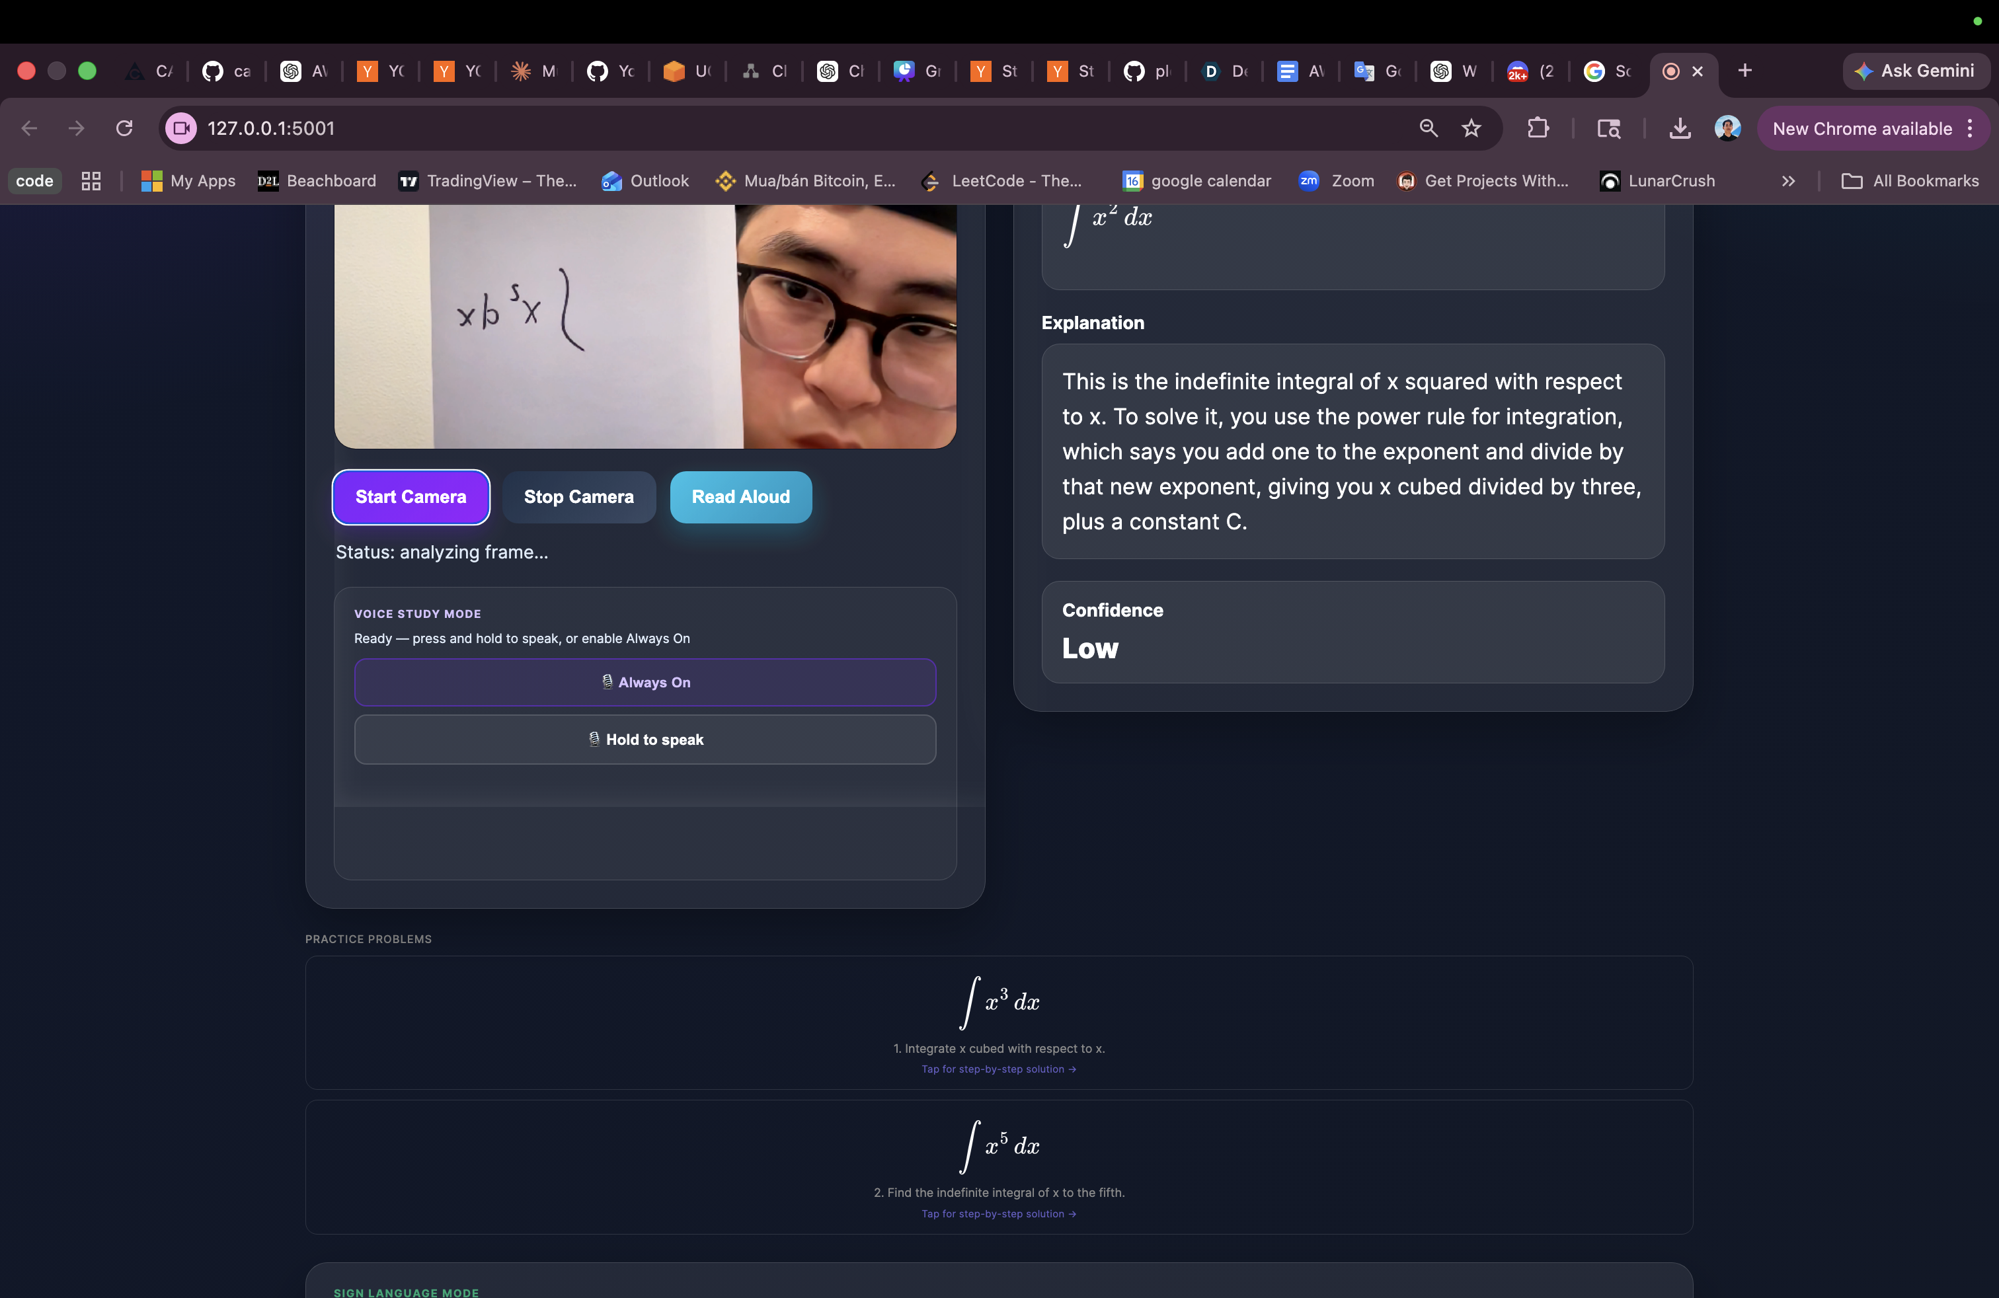Open the Extensions puzzle icon
The image size is (1999, 1298).
click(x=1538, y=128)
